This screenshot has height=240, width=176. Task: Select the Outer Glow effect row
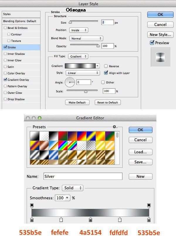[x=21, y=93]
